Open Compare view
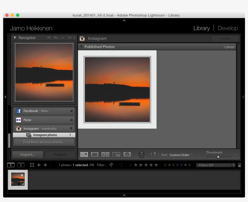The image size is (248, 202). pos(106,154)
